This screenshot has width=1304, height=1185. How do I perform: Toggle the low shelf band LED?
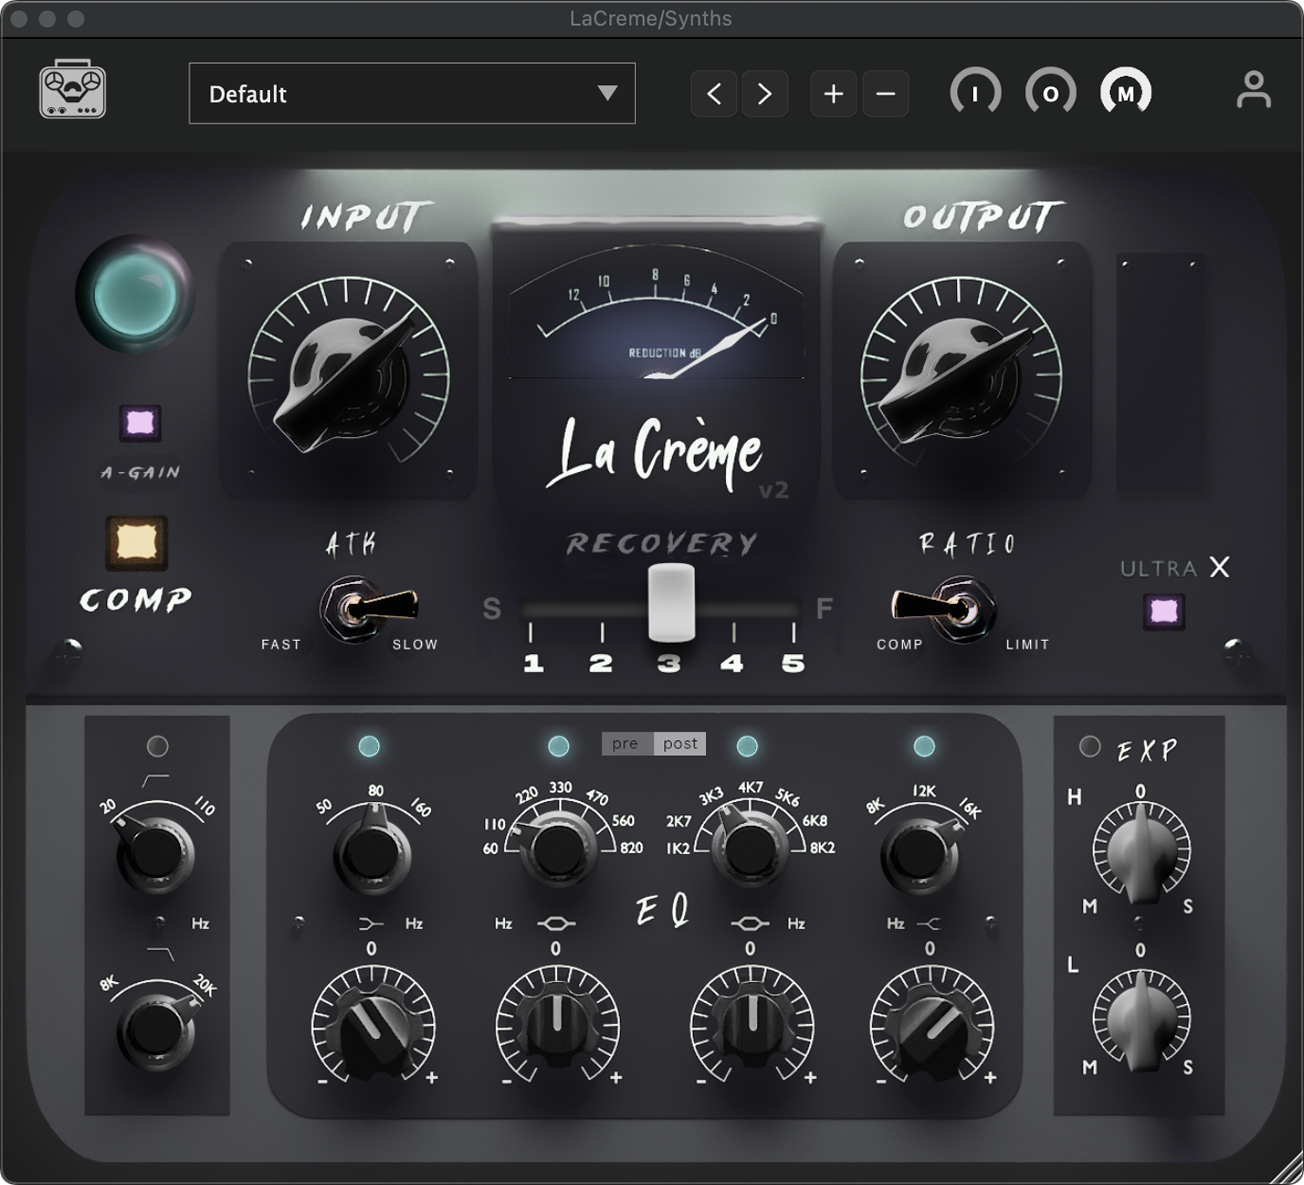tap(369, 746)
